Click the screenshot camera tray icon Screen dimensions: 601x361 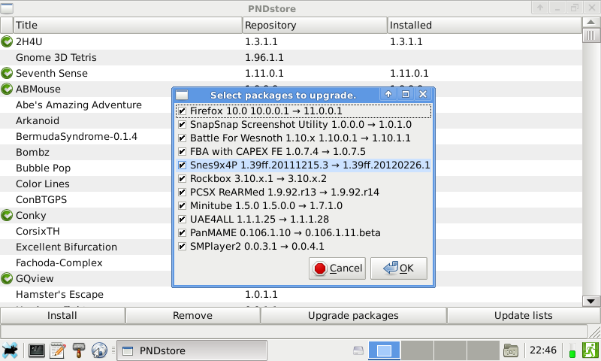coord(512,350)
